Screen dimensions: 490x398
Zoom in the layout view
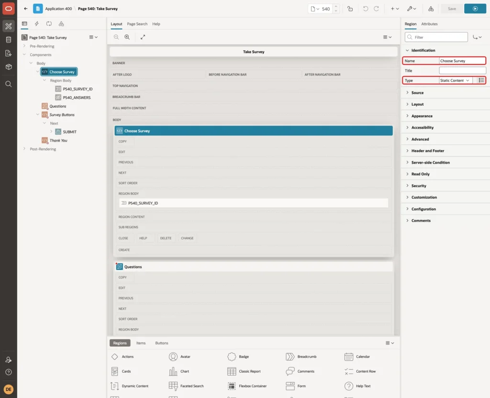tap(127, 37)
